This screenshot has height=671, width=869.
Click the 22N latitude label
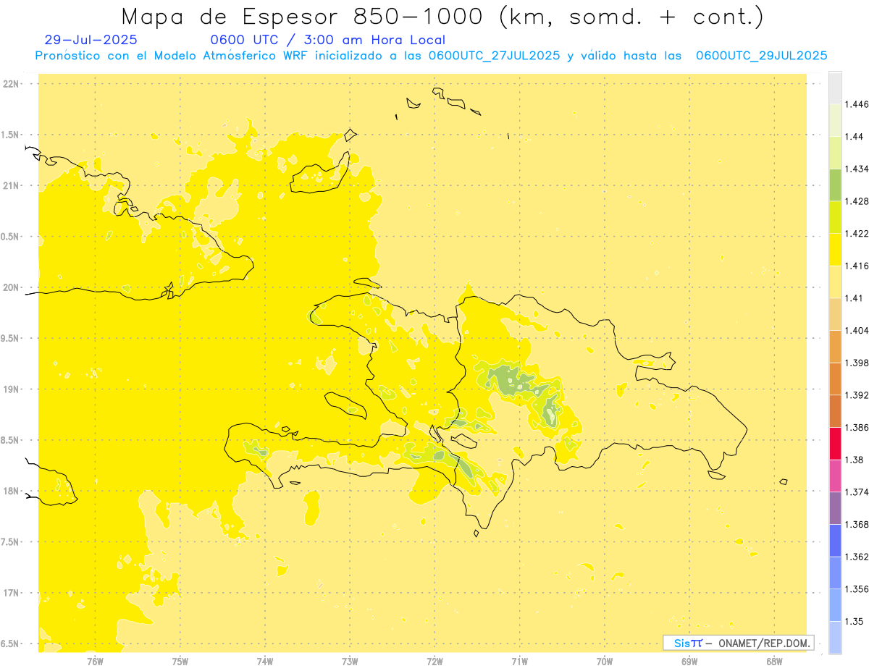12,84
